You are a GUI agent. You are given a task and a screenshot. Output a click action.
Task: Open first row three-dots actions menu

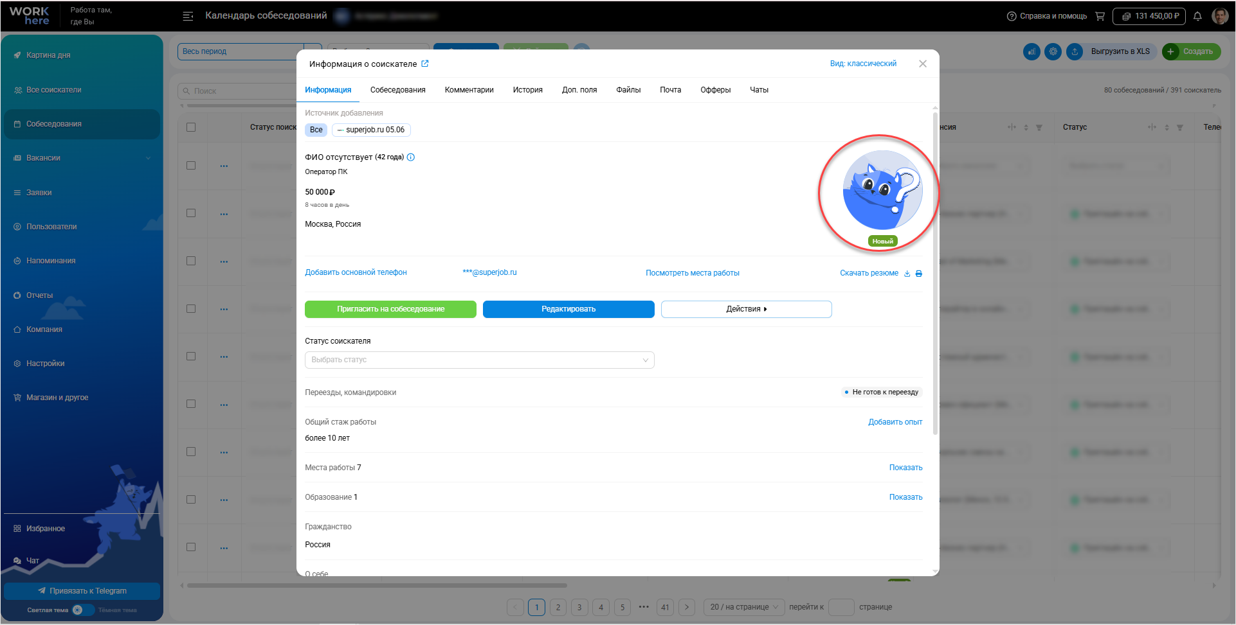point(224,166)
